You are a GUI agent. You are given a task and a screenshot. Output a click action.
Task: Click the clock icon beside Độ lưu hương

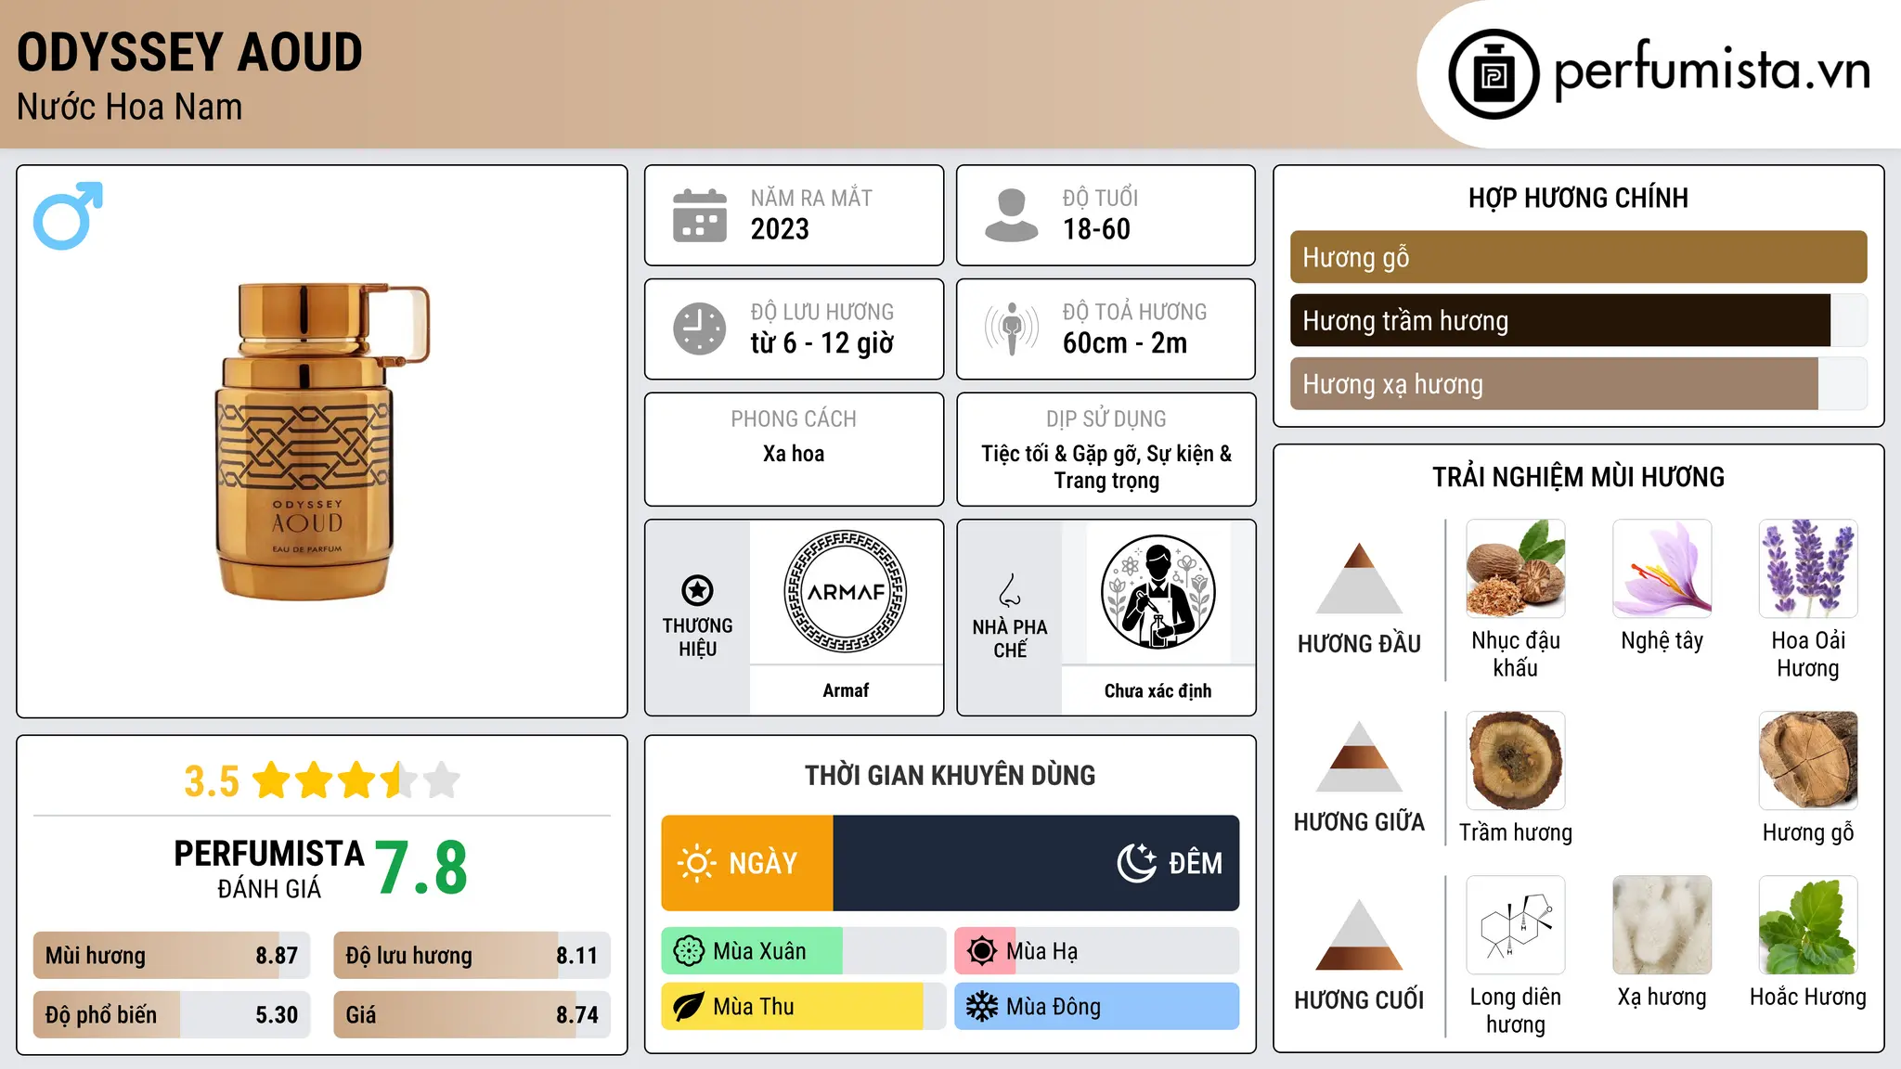click(699, 328)
